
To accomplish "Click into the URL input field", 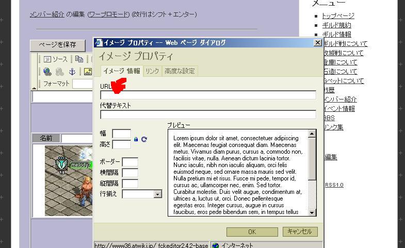I will [208, 95].
